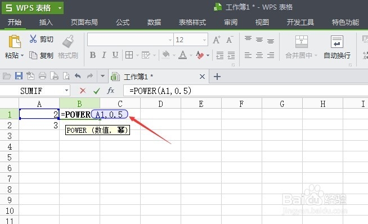Click the redo arrow
This screenshot has width=368, height=224.
point(89,76)
